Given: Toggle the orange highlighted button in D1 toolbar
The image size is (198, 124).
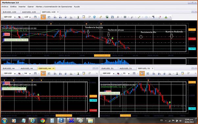Looking at the screenshot, I should [142, 73].
